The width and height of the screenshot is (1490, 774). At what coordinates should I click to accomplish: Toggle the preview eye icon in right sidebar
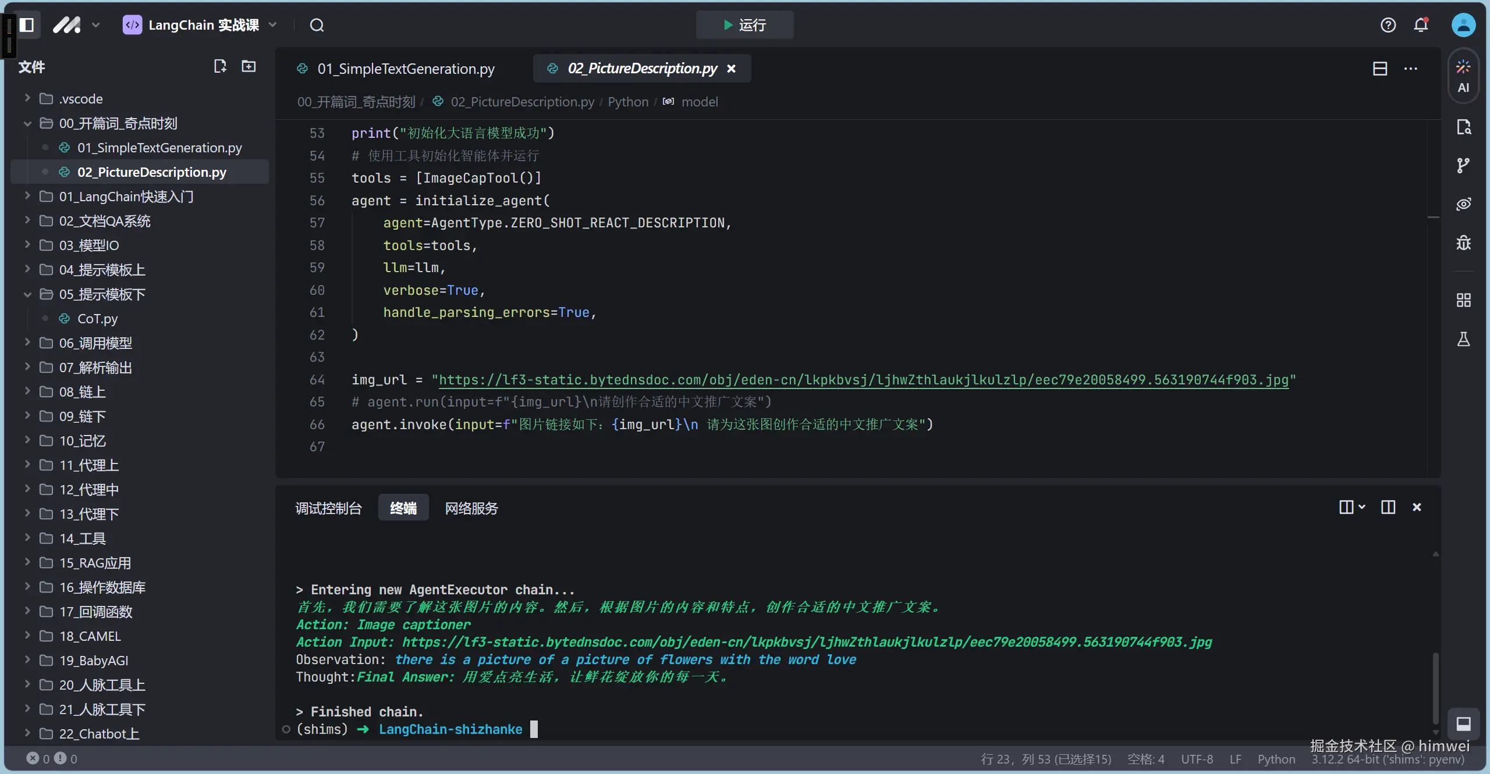1463,204
